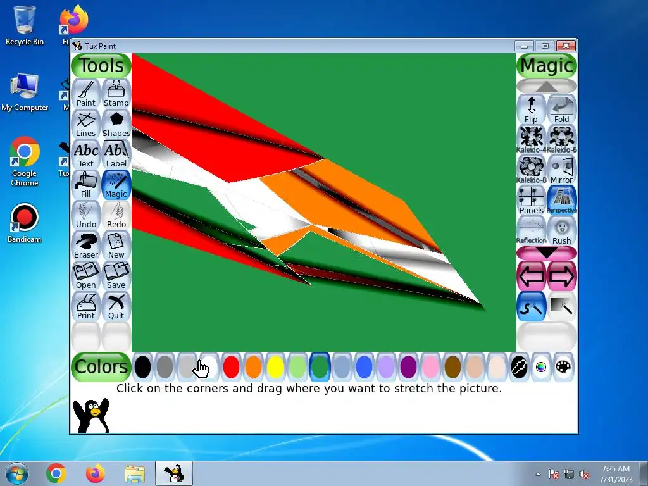648x486 pixels.
Task: Choose the Mirror magic effect
Action: (562, 170)
